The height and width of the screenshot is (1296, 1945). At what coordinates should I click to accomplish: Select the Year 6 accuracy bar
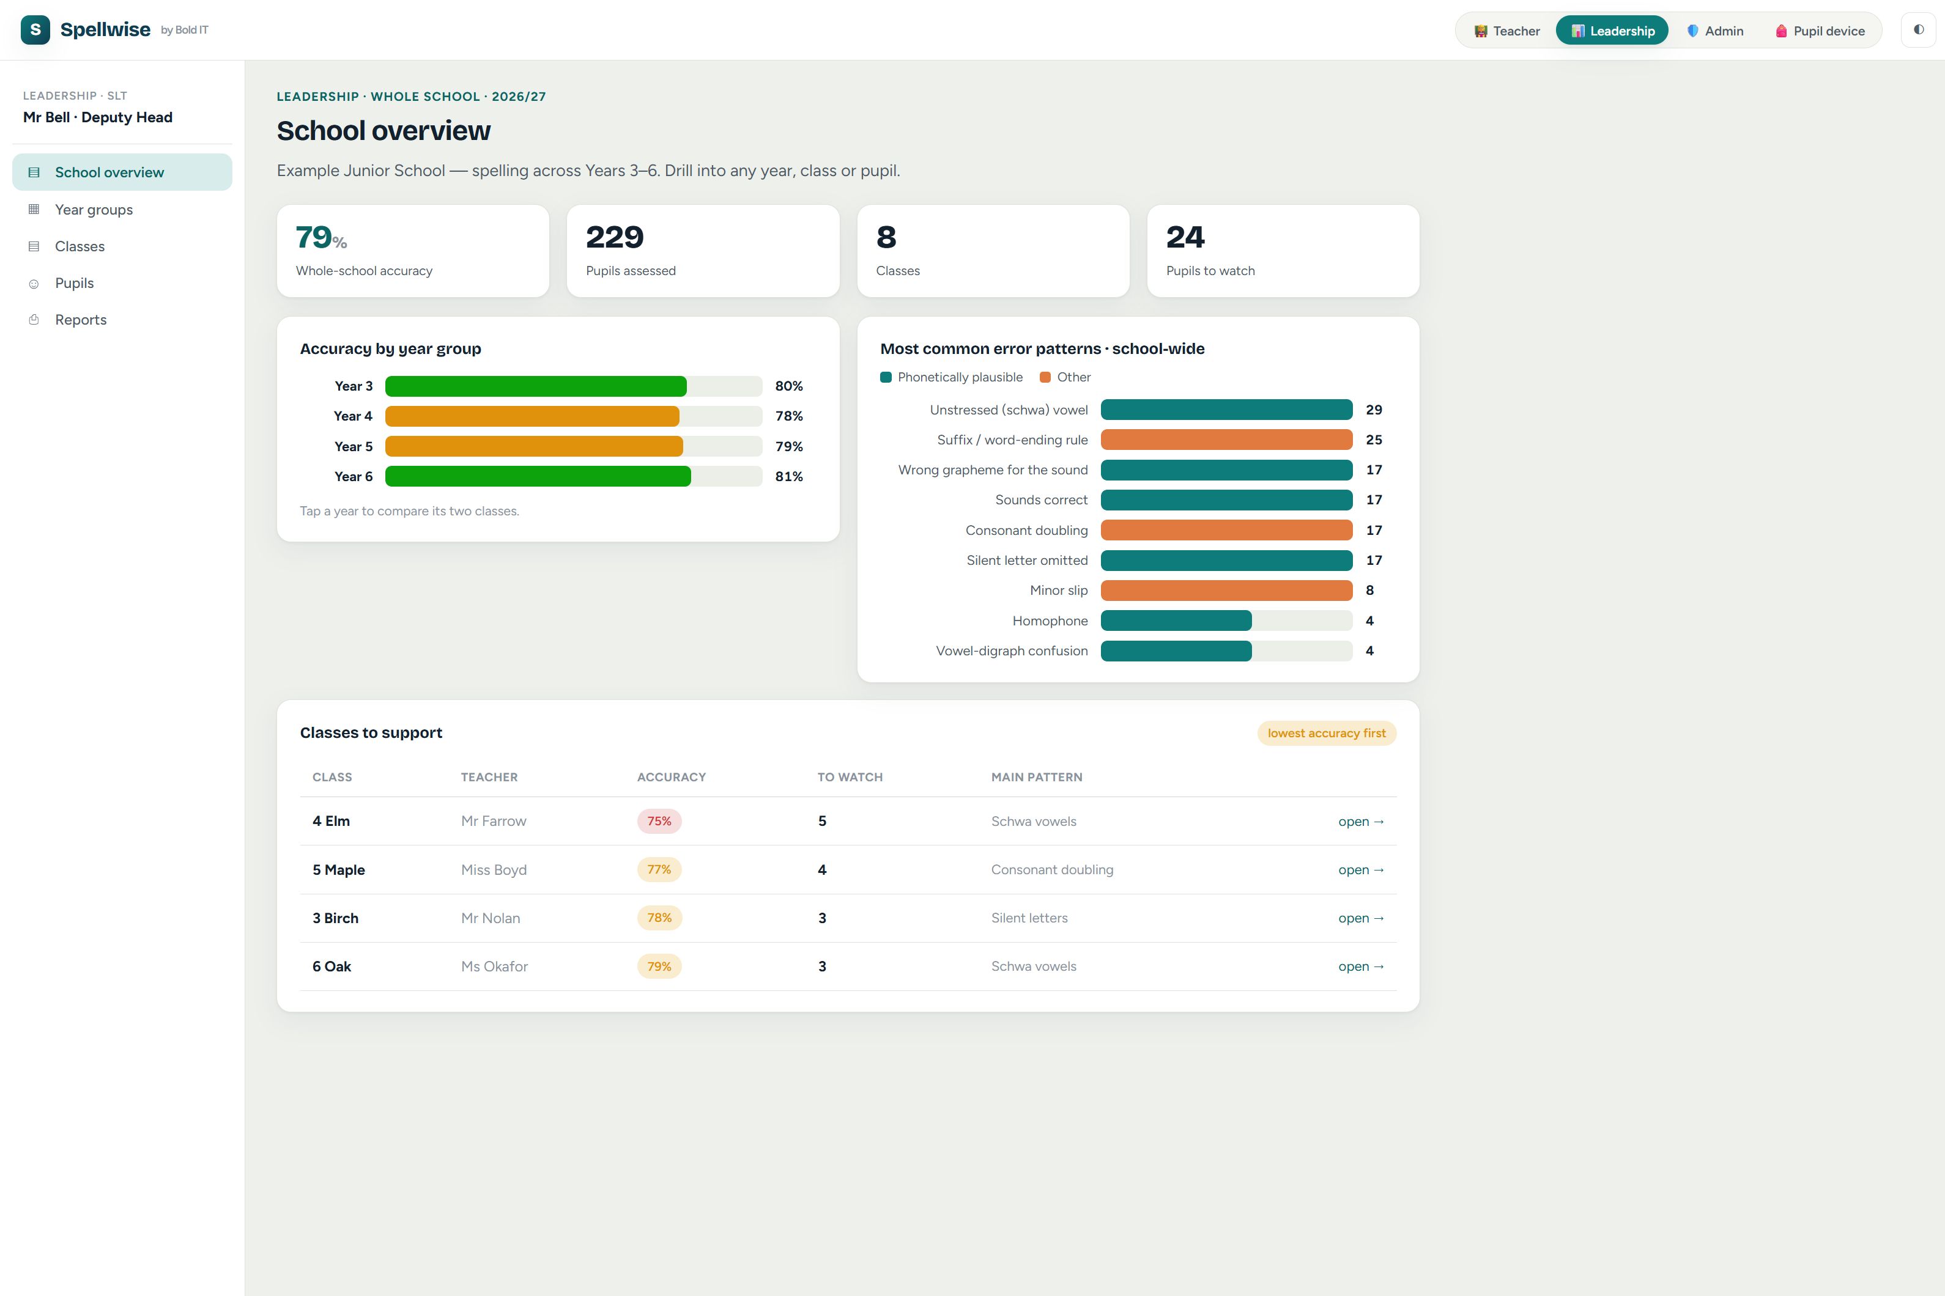pos(573,476)
